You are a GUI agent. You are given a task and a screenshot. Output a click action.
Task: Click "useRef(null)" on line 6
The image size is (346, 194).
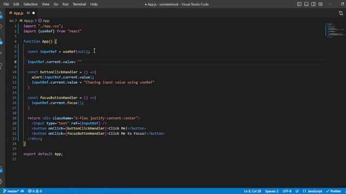(76, 52)
